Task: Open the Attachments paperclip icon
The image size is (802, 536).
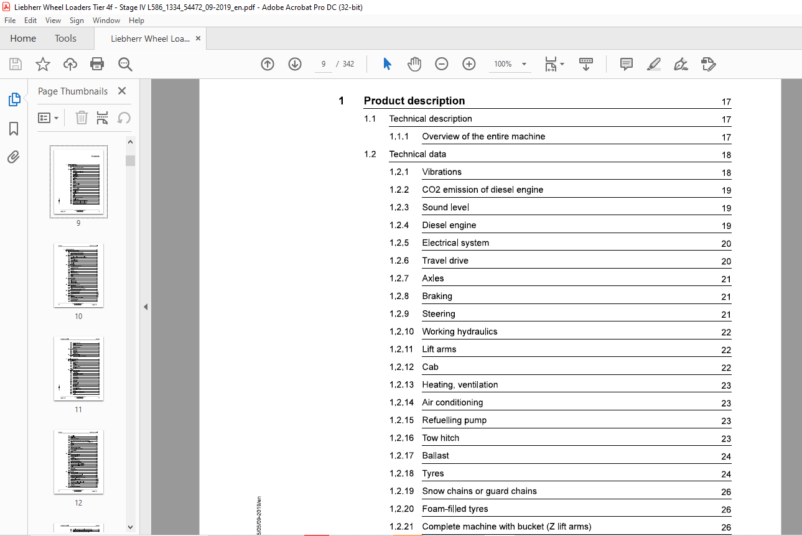Action: click(14, 157)
